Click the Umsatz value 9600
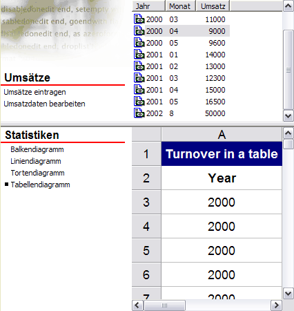294x311 pixels. coord(217,43)
